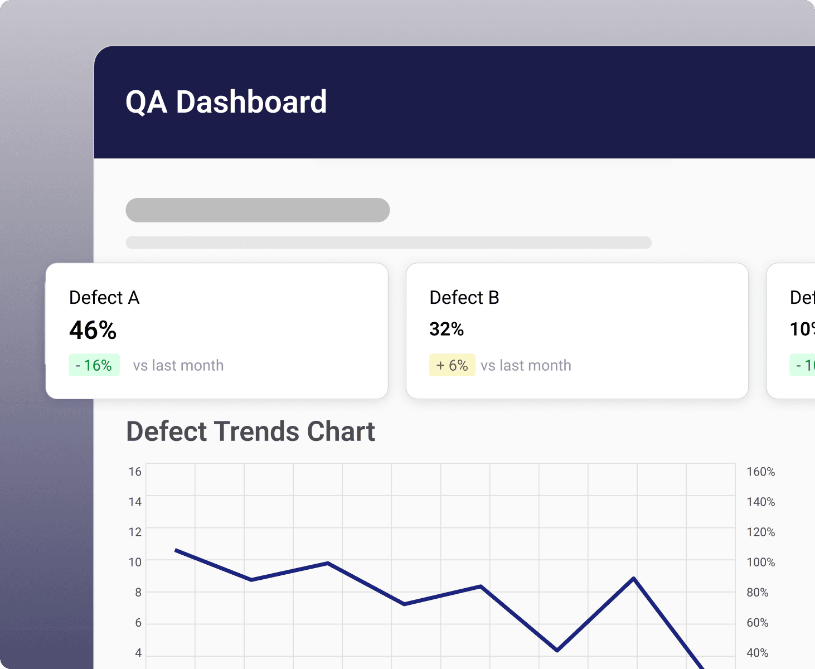815x669 pixels.
Task: Click the QA Dashboard title
Action: click(226, 102)
